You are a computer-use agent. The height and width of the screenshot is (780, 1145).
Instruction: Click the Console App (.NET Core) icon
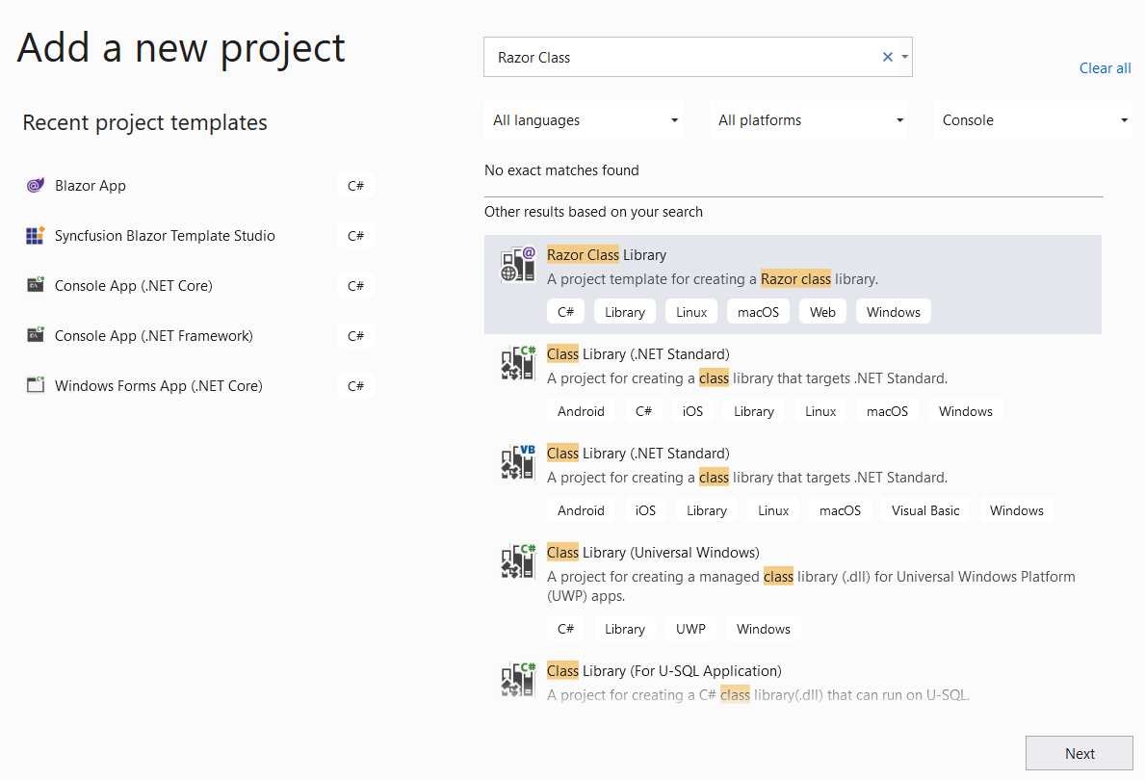35,285
